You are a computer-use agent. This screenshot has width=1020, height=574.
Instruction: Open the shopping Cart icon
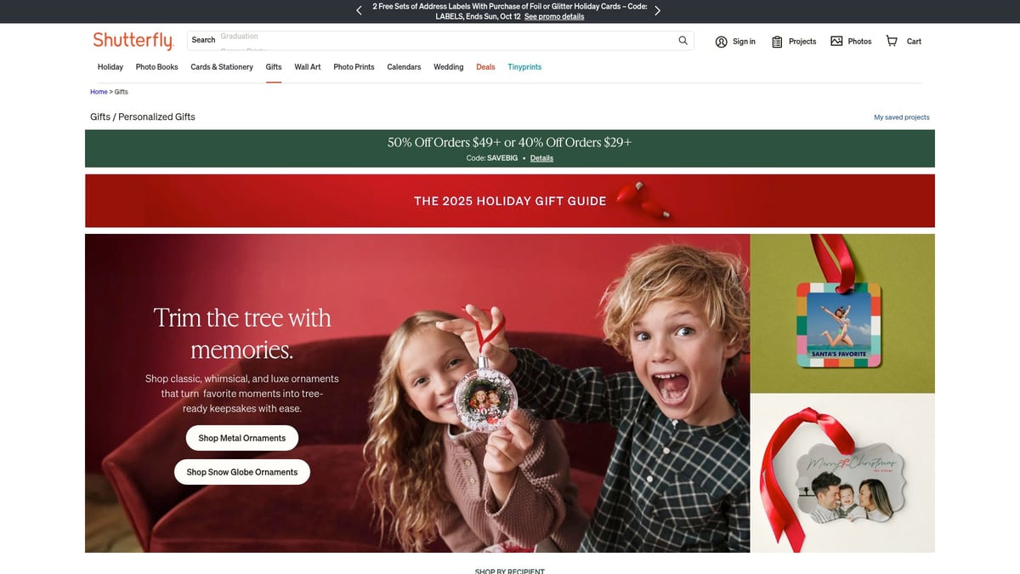point(892,41)
